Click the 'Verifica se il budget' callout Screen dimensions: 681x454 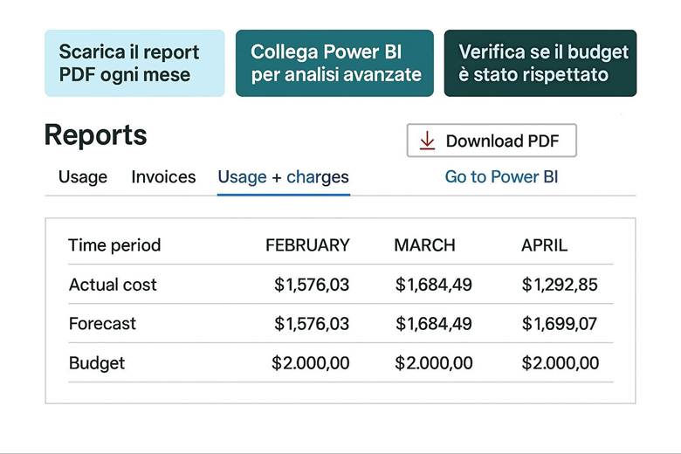[540, 63]
